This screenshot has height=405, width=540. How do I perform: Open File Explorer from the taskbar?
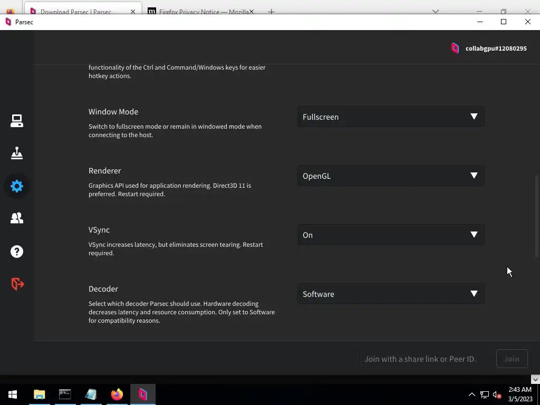coord(39,394)
